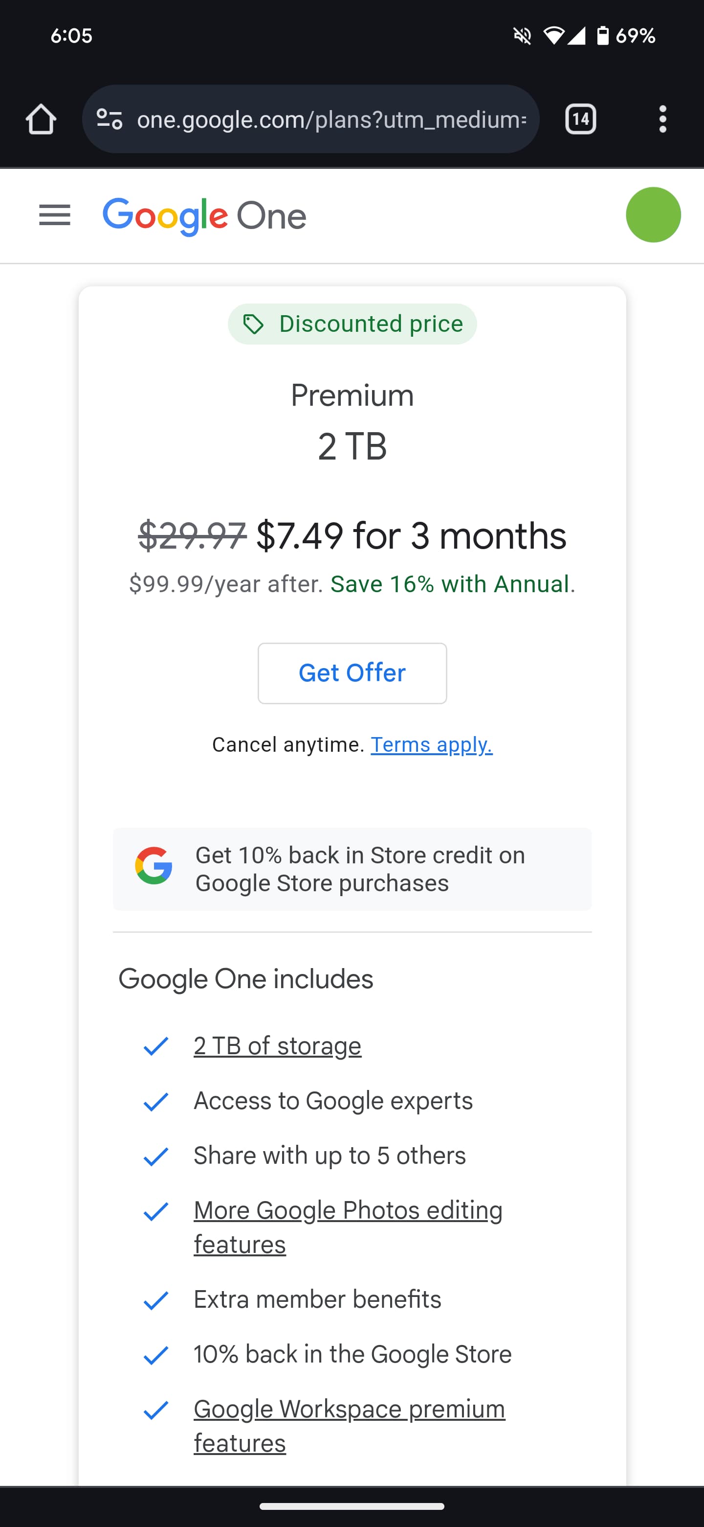
Task: Tap the Discounted price tag badge
Action: (x=352, y=324)
